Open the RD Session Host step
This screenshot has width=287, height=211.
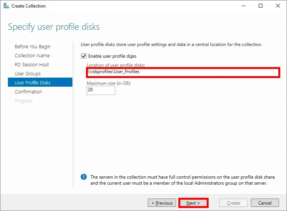(32, 65)
